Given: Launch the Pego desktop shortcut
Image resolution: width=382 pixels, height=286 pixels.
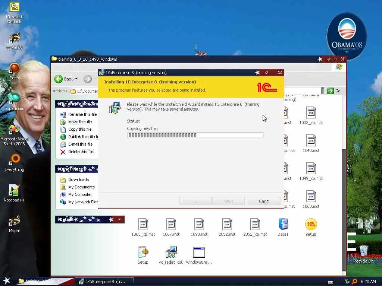Looking at the screenshot, I should tap(14, 71).
